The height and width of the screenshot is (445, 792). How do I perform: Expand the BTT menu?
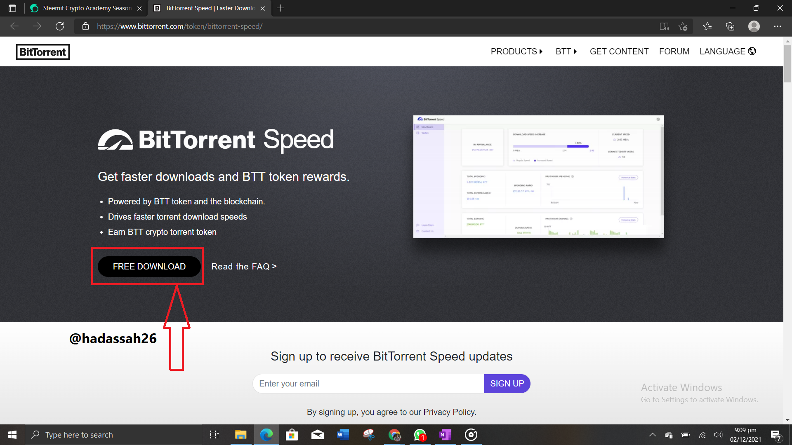point(566,52)
